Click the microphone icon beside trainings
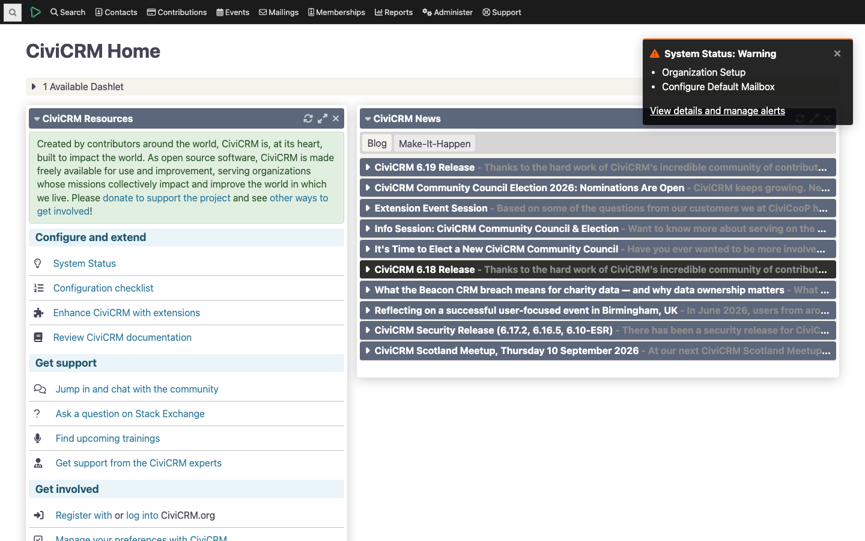This screenshot has width=865, height=541. pyautogui.click(x=38, y=438)
